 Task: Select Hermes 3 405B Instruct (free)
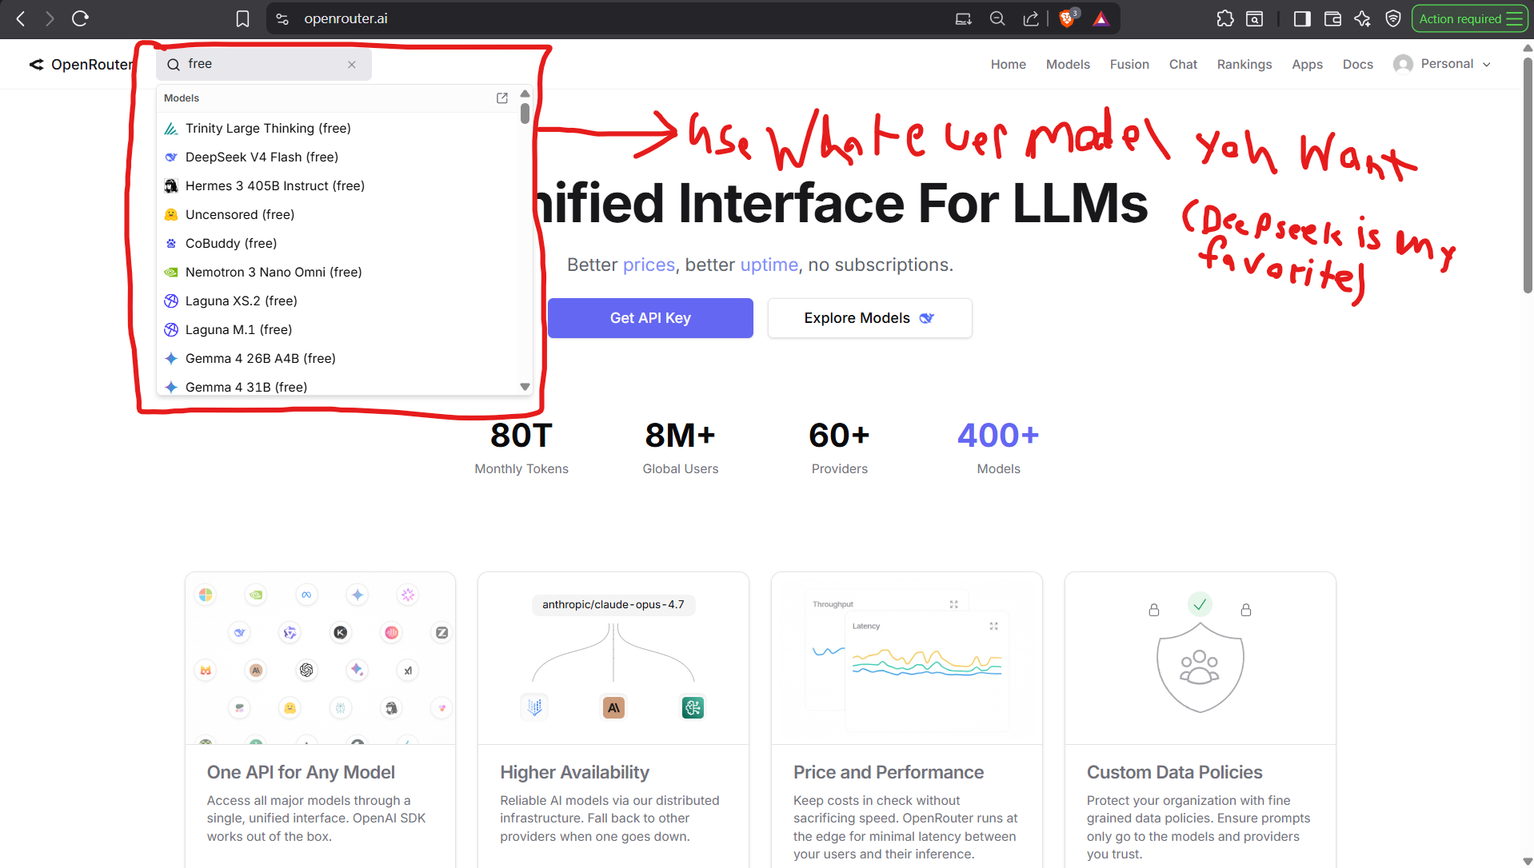pyautogui.click(x=338, y=185)
